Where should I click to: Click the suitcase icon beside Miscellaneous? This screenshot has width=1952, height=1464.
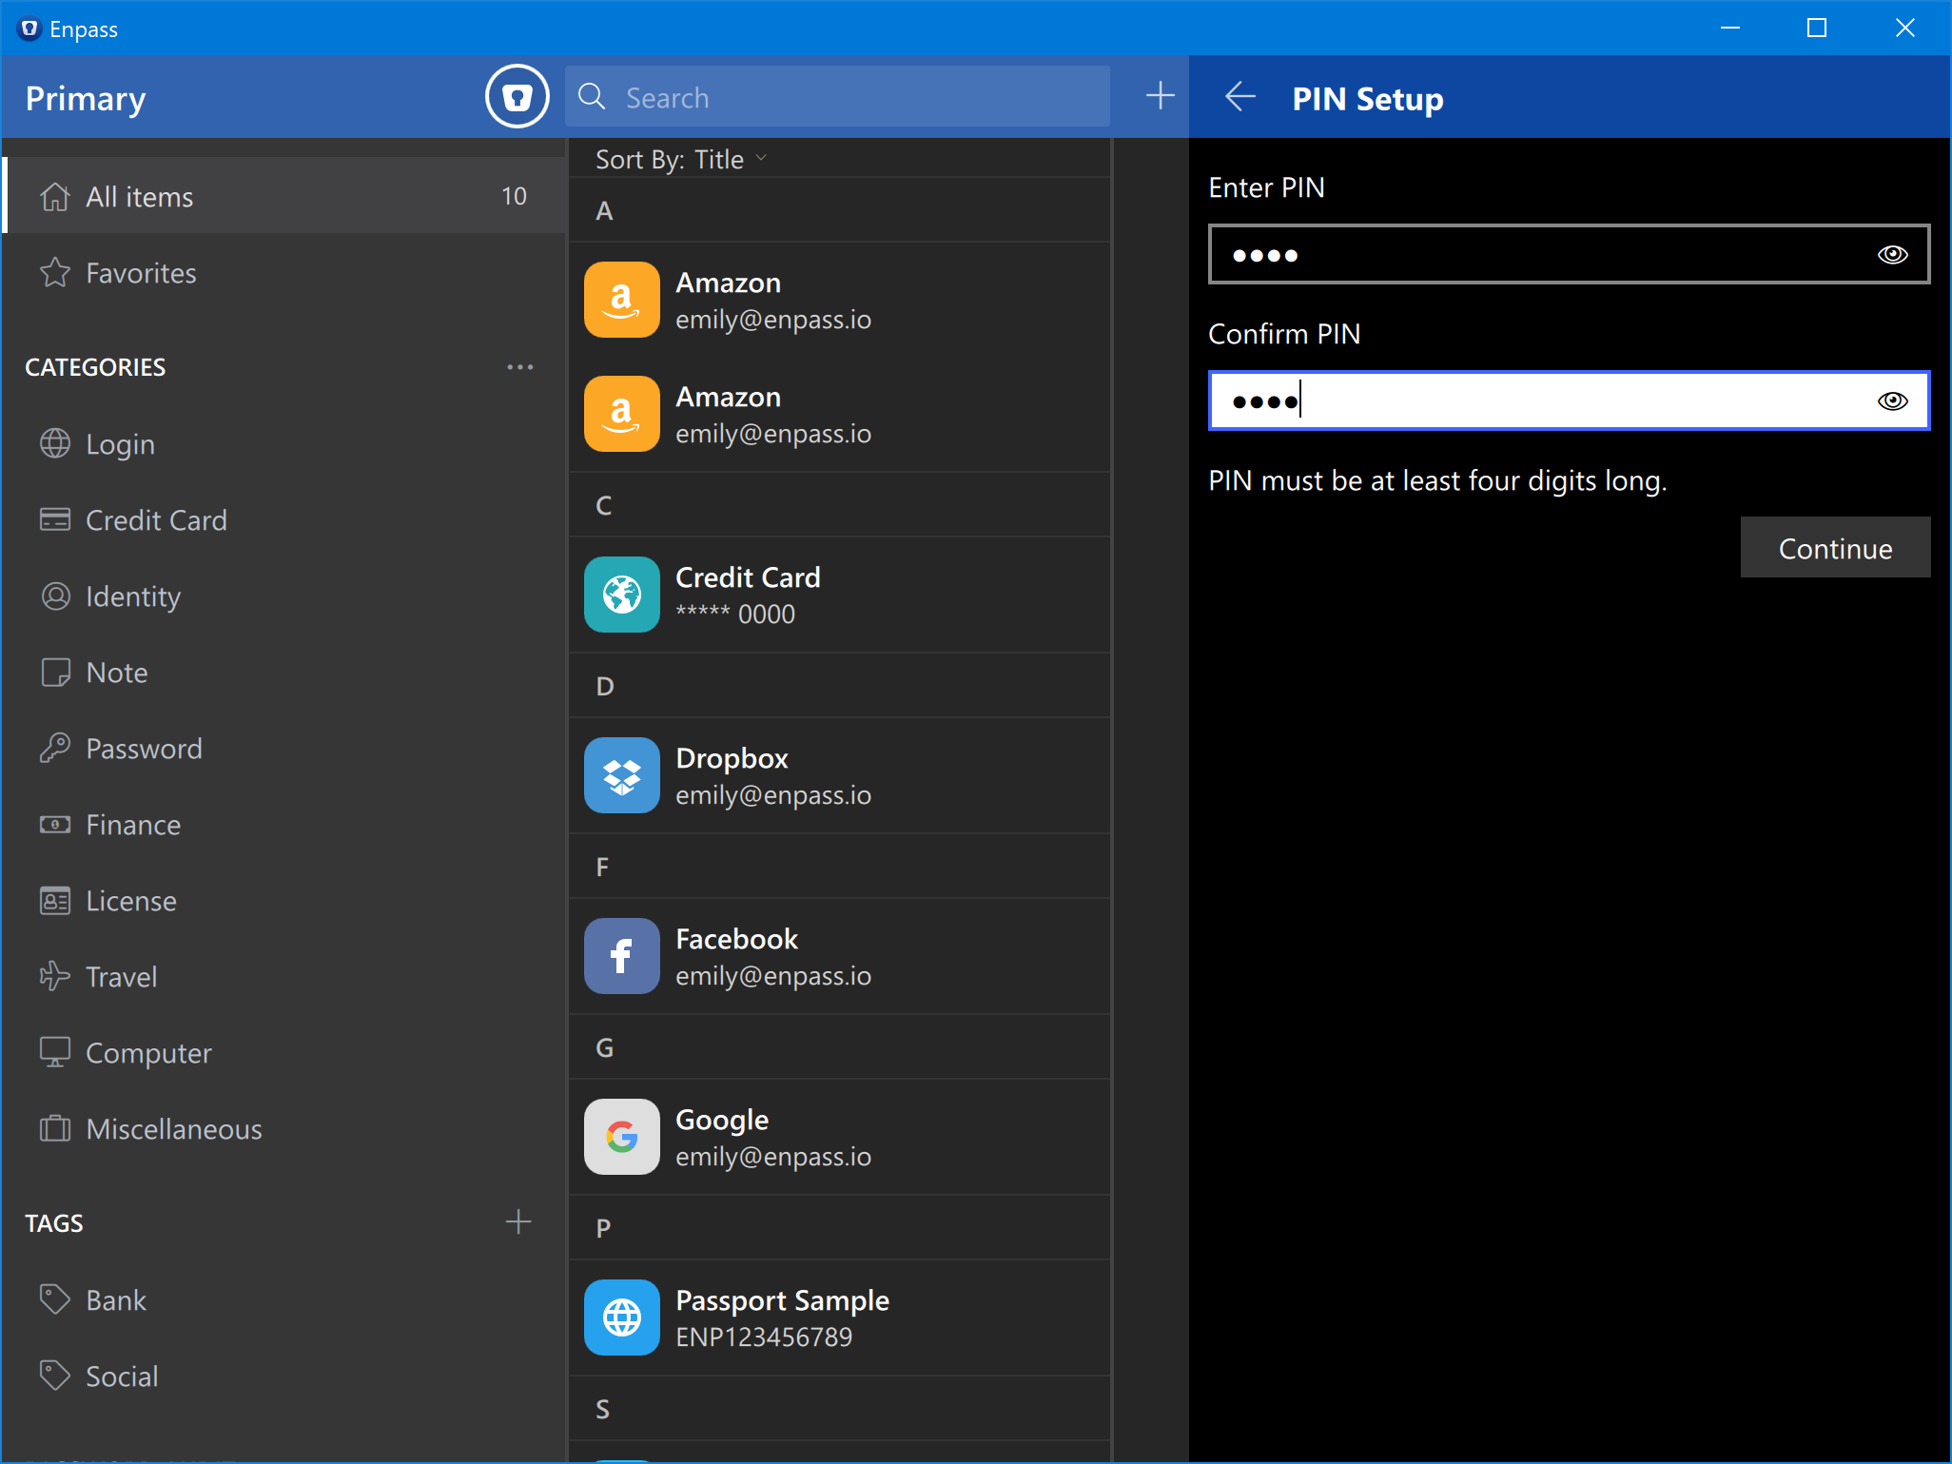tap(55, 1128)
